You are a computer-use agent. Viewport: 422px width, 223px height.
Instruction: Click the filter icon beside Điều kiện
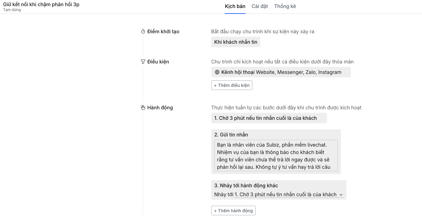click(143, 62)
